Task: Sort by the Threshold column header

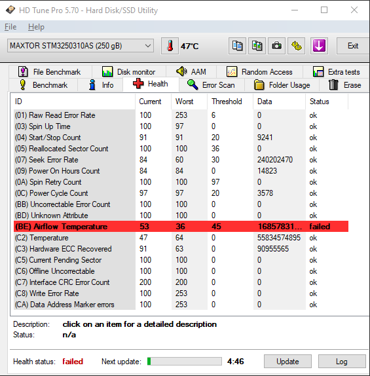Action: click(x=231, y=102)
